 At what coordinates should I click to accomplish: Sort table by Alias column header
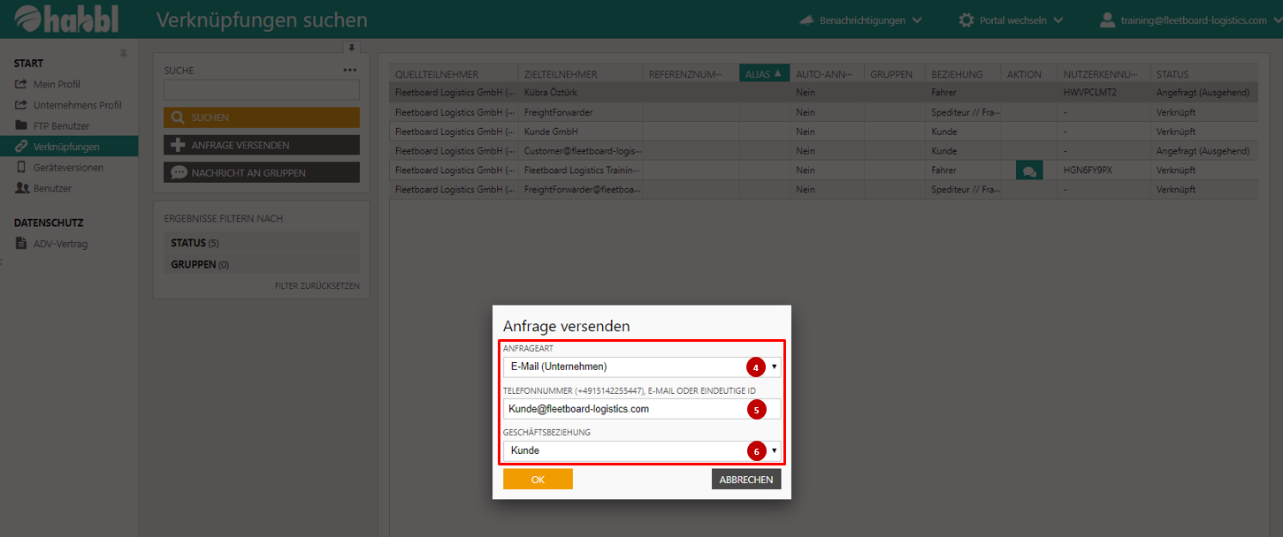click(x=764, y=74)
